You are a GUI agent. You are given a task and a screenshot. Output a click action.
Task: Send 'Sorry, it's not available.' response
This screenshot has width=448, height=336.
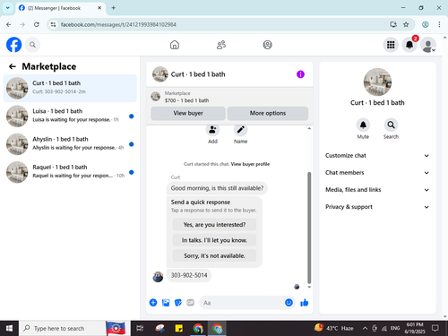tap(214, 255)
